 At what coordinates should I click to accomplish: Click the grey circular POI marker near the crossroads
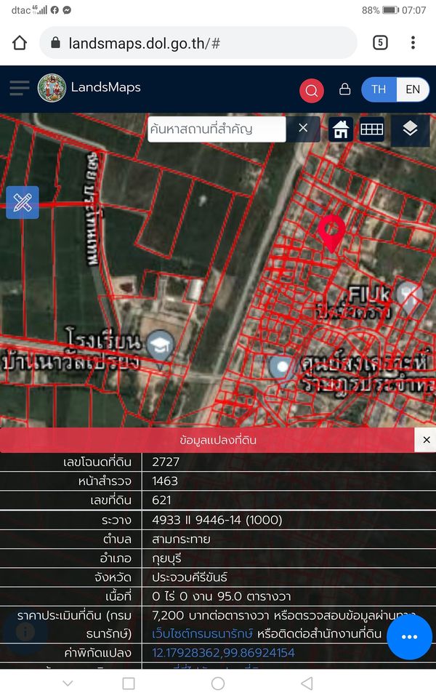[x=283, y=368]
